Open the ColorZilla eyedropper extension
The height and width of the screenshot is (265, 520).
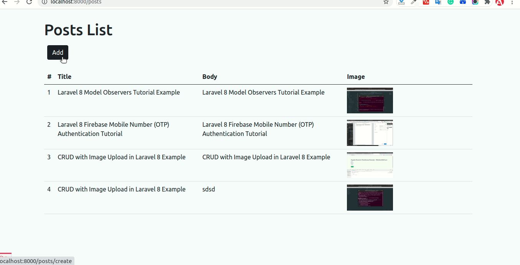click(x=414, y=3)
